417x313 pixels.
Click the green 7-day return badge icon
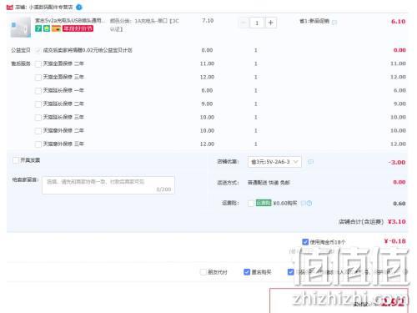pyautogui.click(x=38, y=28)
